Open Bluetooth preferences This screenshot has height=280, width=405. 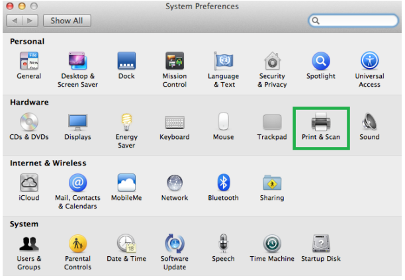click(x=223, y=183)
